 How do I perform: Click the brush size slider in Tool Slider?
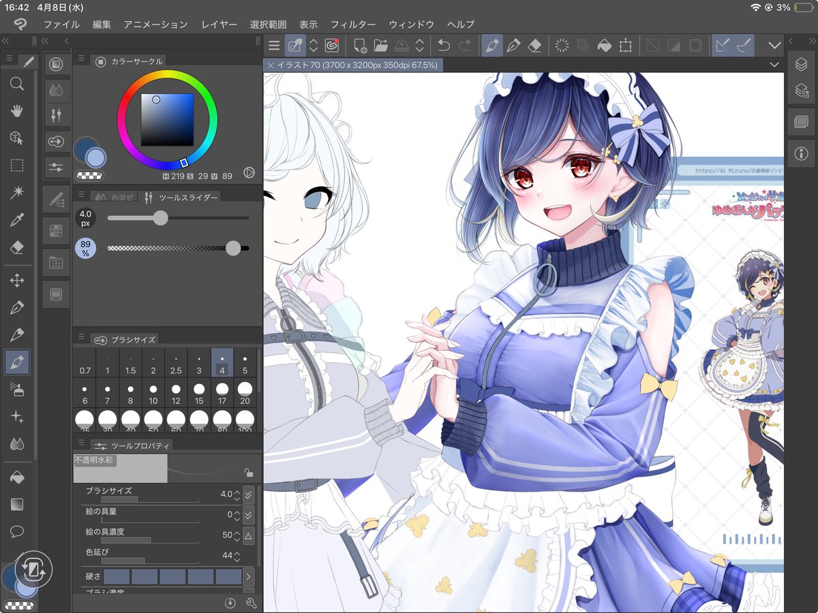[x=179, y=218]
